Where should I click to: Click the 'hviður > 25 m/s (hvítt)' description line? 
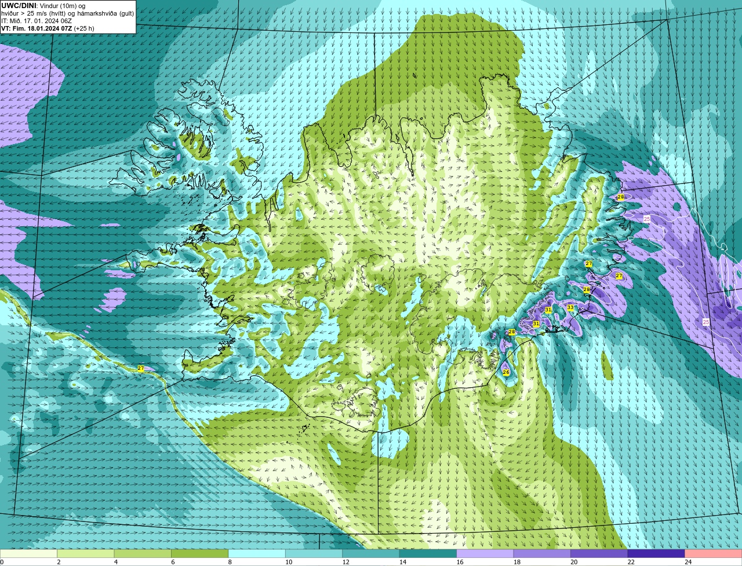point(67,13)
